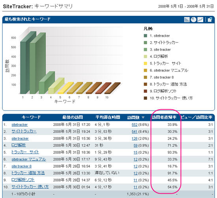Open the トラッカー サイト keyword link
The width and height of the screenshot is (217, 198).
point(25,152)
